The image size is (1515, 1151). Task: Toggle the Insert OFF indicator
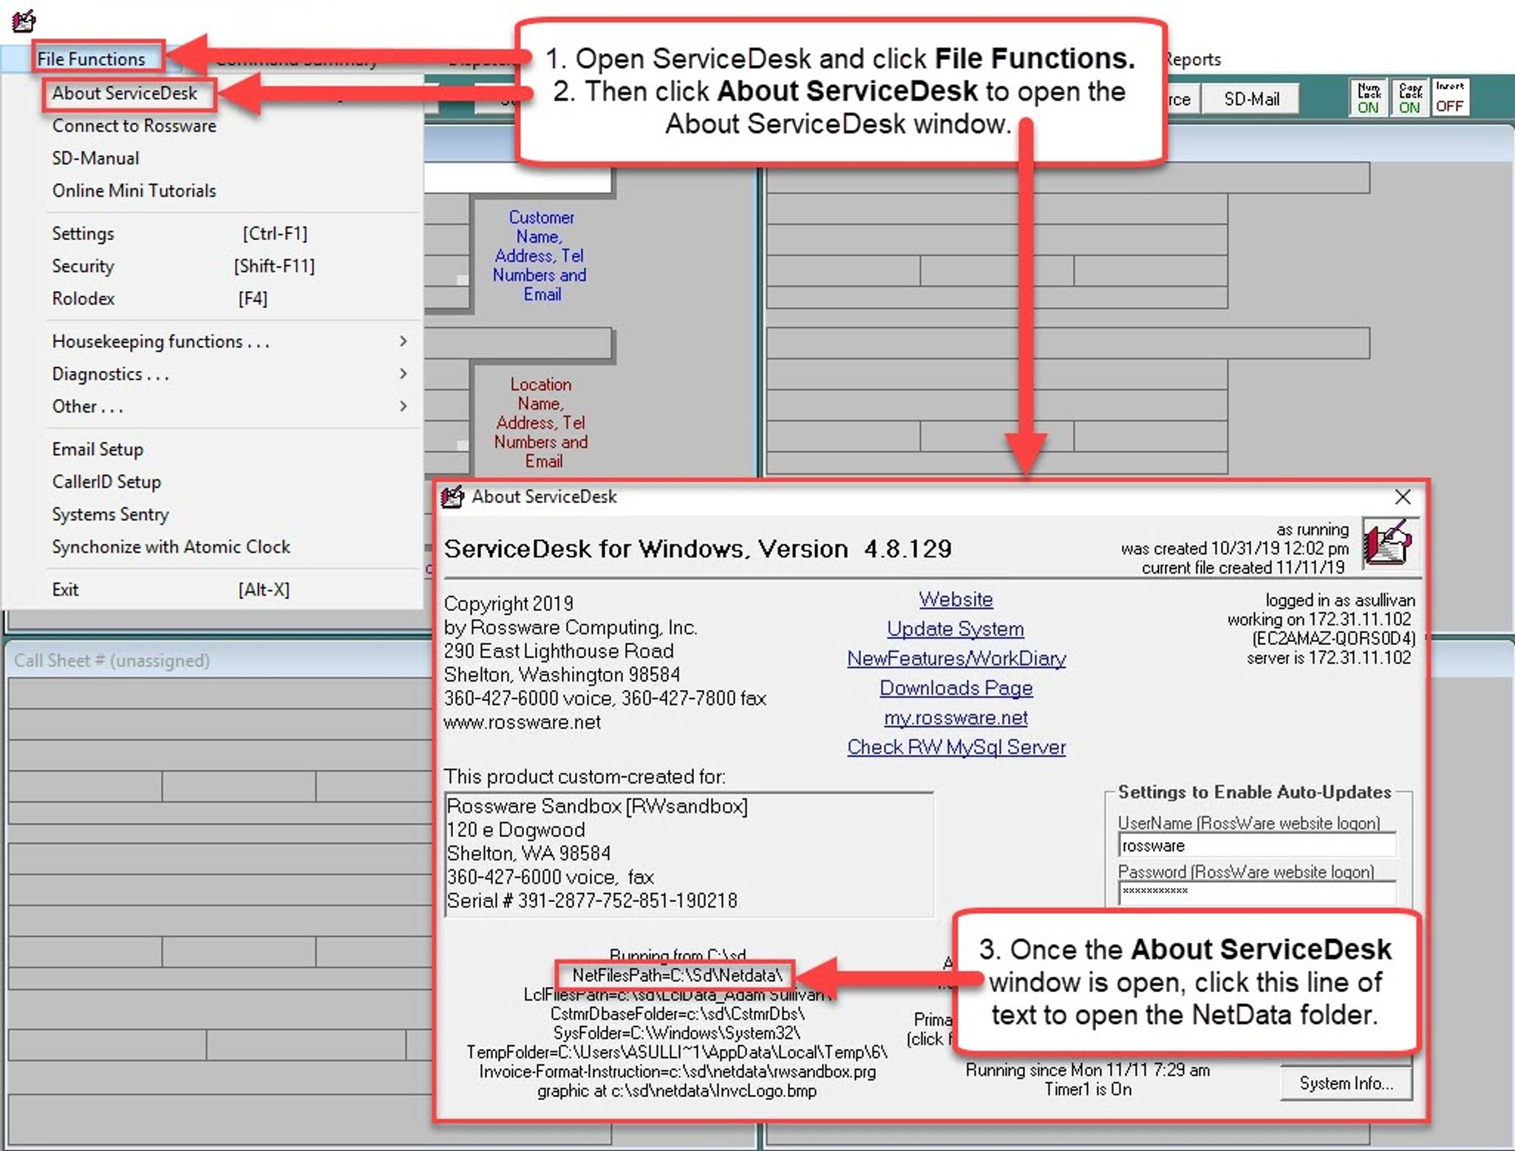coord(1450,98)
